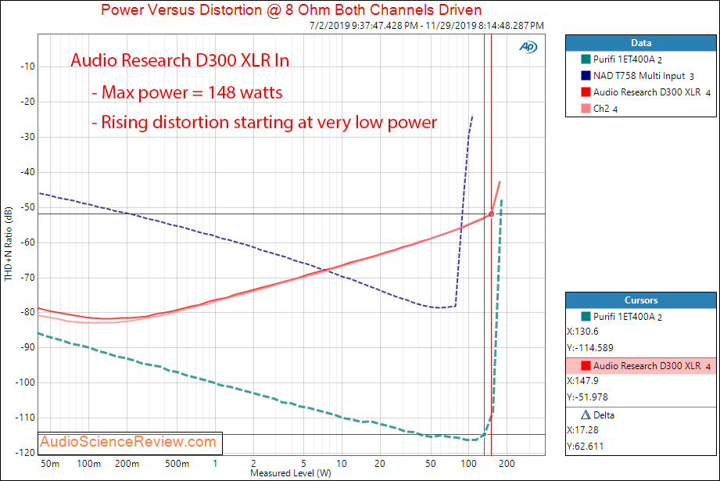
Task: Click the Delta label in Cursors panel
Action: coord(604,415)
